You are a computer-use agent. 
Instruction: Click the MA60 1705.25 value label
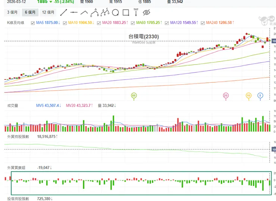click(149, 23)
